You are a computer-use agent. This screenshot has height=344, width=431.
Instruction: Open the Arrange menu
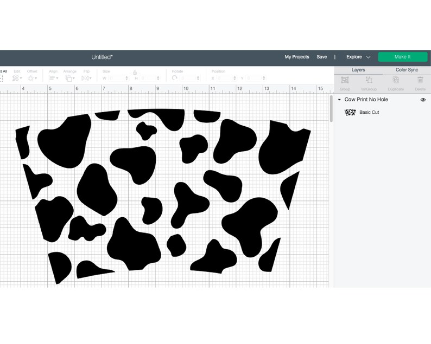point(71,78)
